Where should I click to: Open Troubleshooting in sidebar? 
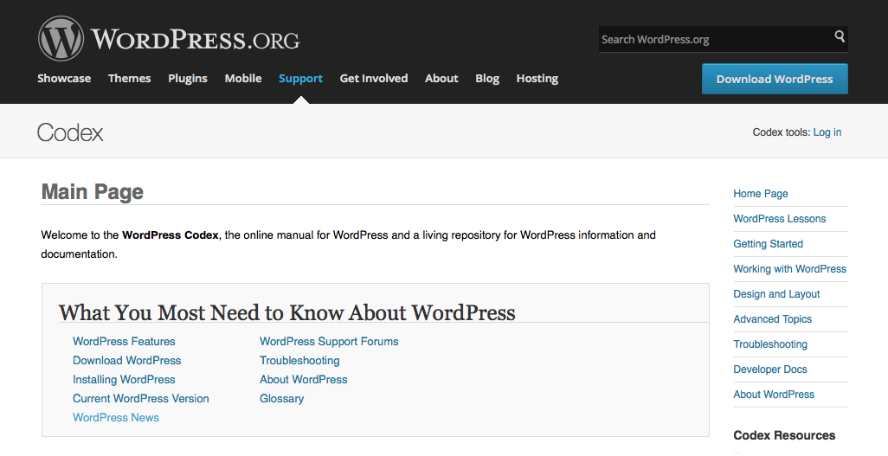click(x=770, y=344)
